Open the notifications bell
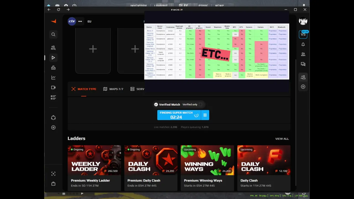This screenshot has width=354, height=199. tap(303, 44)
